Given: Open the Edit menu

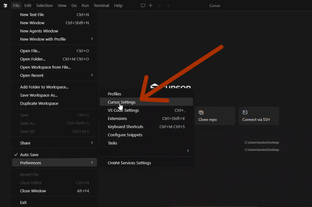Looking at the screenshot, I should [x=28, y=6].
